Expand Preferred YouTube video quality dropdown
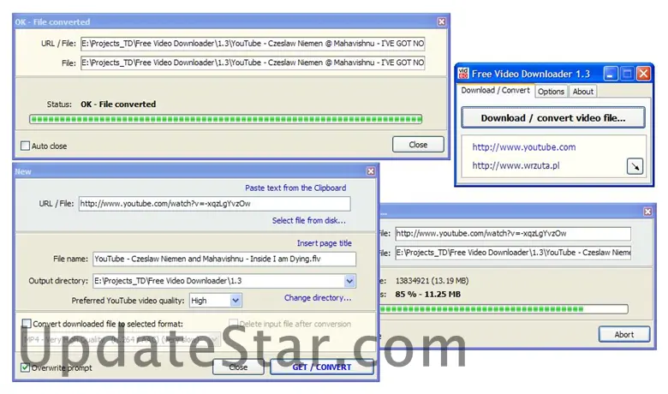 236,301
